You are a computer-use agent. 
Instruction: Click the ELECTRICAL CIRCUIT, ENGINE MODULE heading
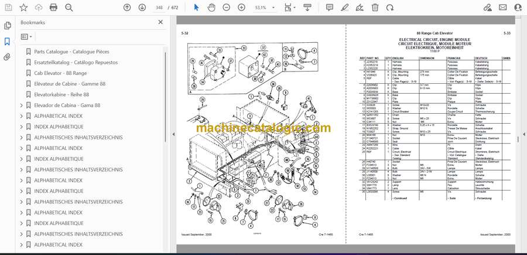click(x=434, y=39)
